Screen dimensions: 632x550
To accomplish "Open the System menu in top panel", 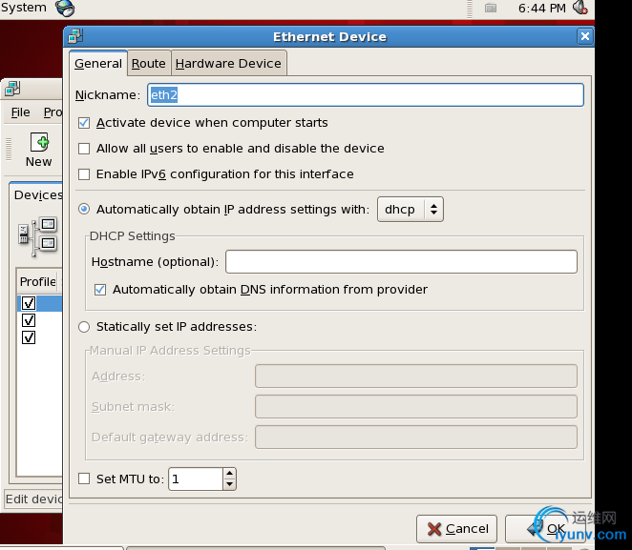I will pyautogui.click(x=23, y=8).
